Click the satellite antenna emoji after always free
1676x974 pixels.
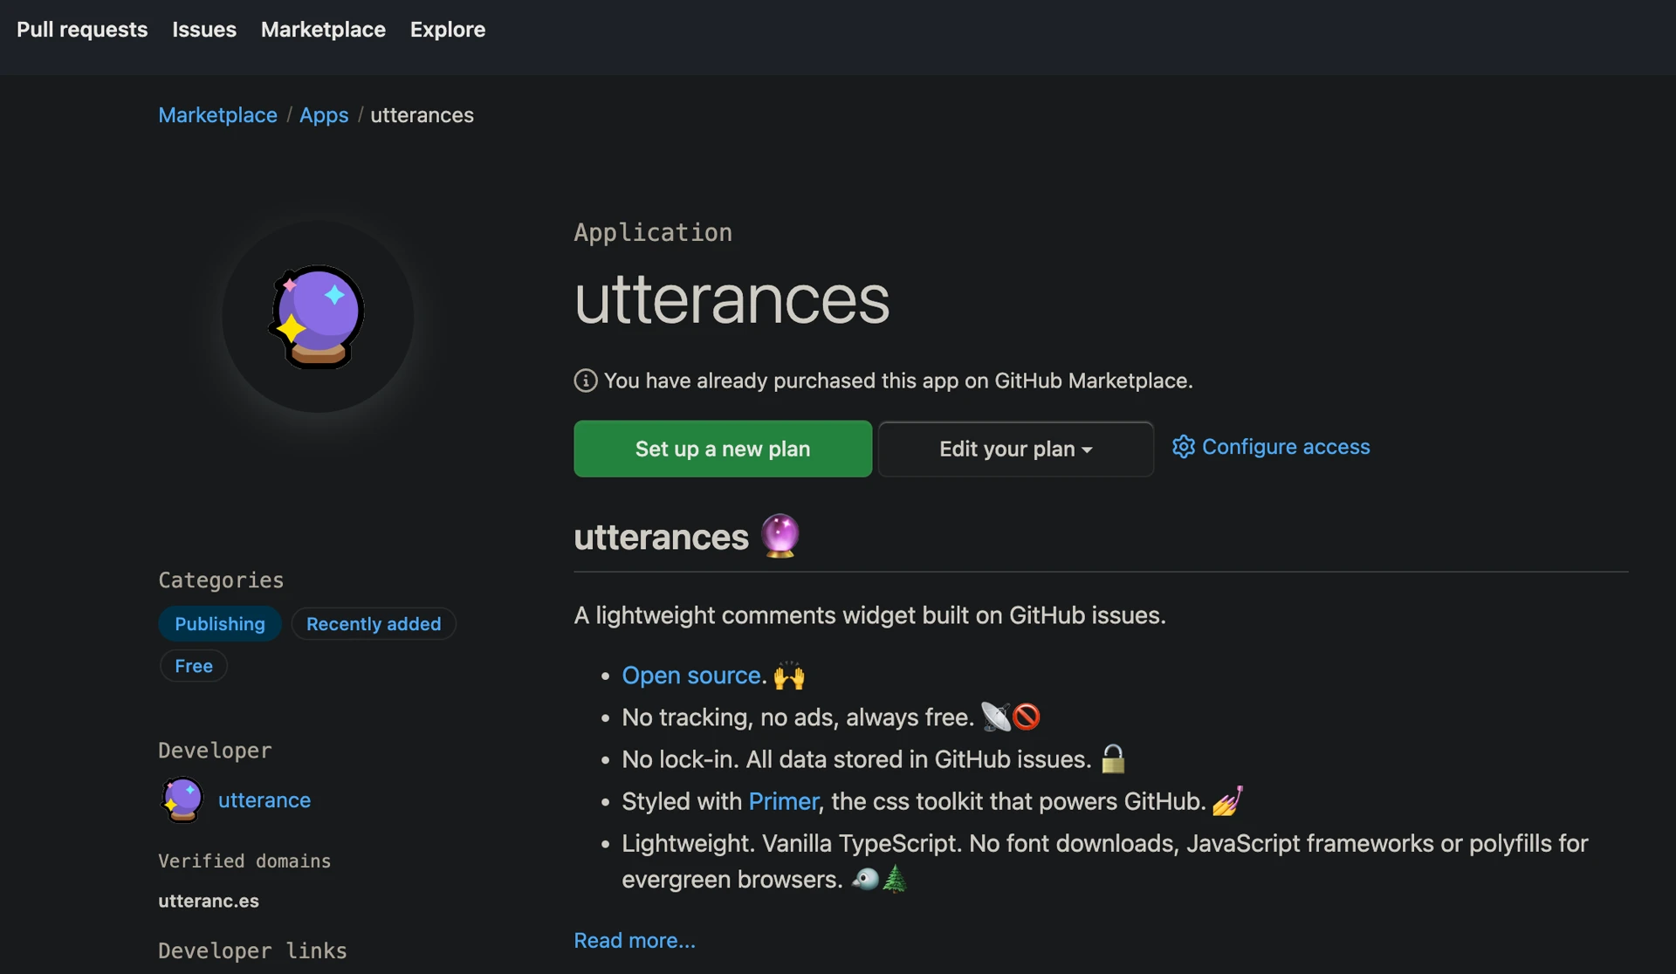point(996,717)
